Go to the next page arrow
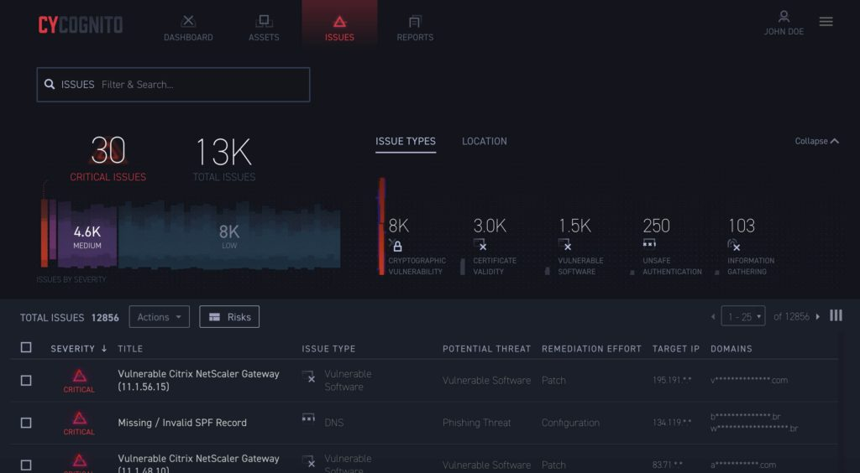The height and width of the screenshot is (473, 860). (818, 316)
